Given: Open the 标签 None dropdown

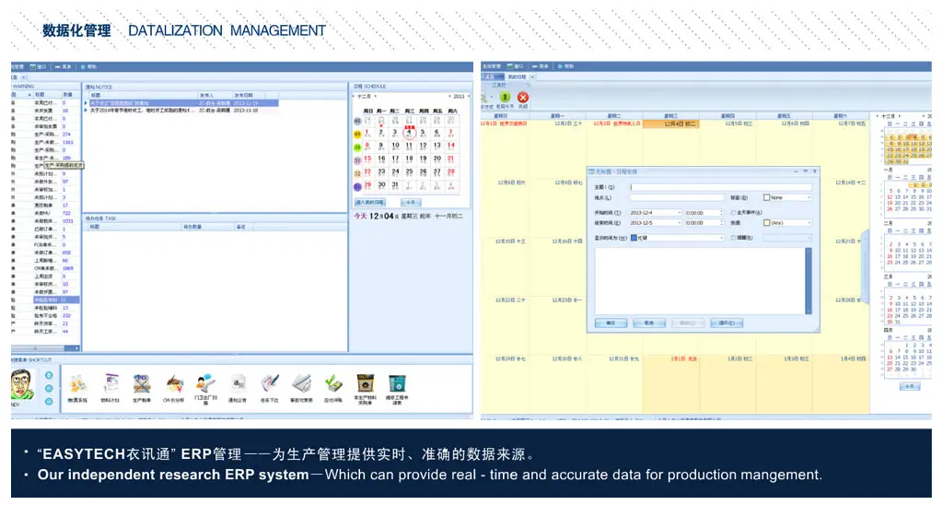Looking at the screenshot, I should pyautogui.click(x=809, y=197).
